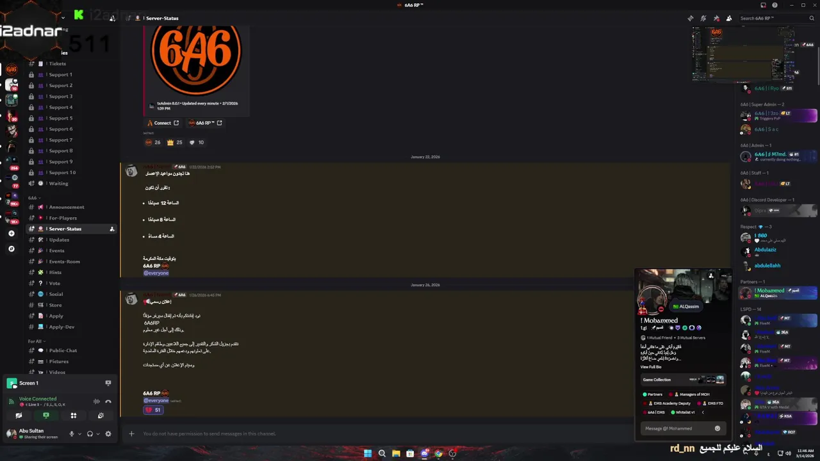The width and height of the screenshot is (820, 461).
Task: Add the crown reaction with count 25
Action: [175, 142]
